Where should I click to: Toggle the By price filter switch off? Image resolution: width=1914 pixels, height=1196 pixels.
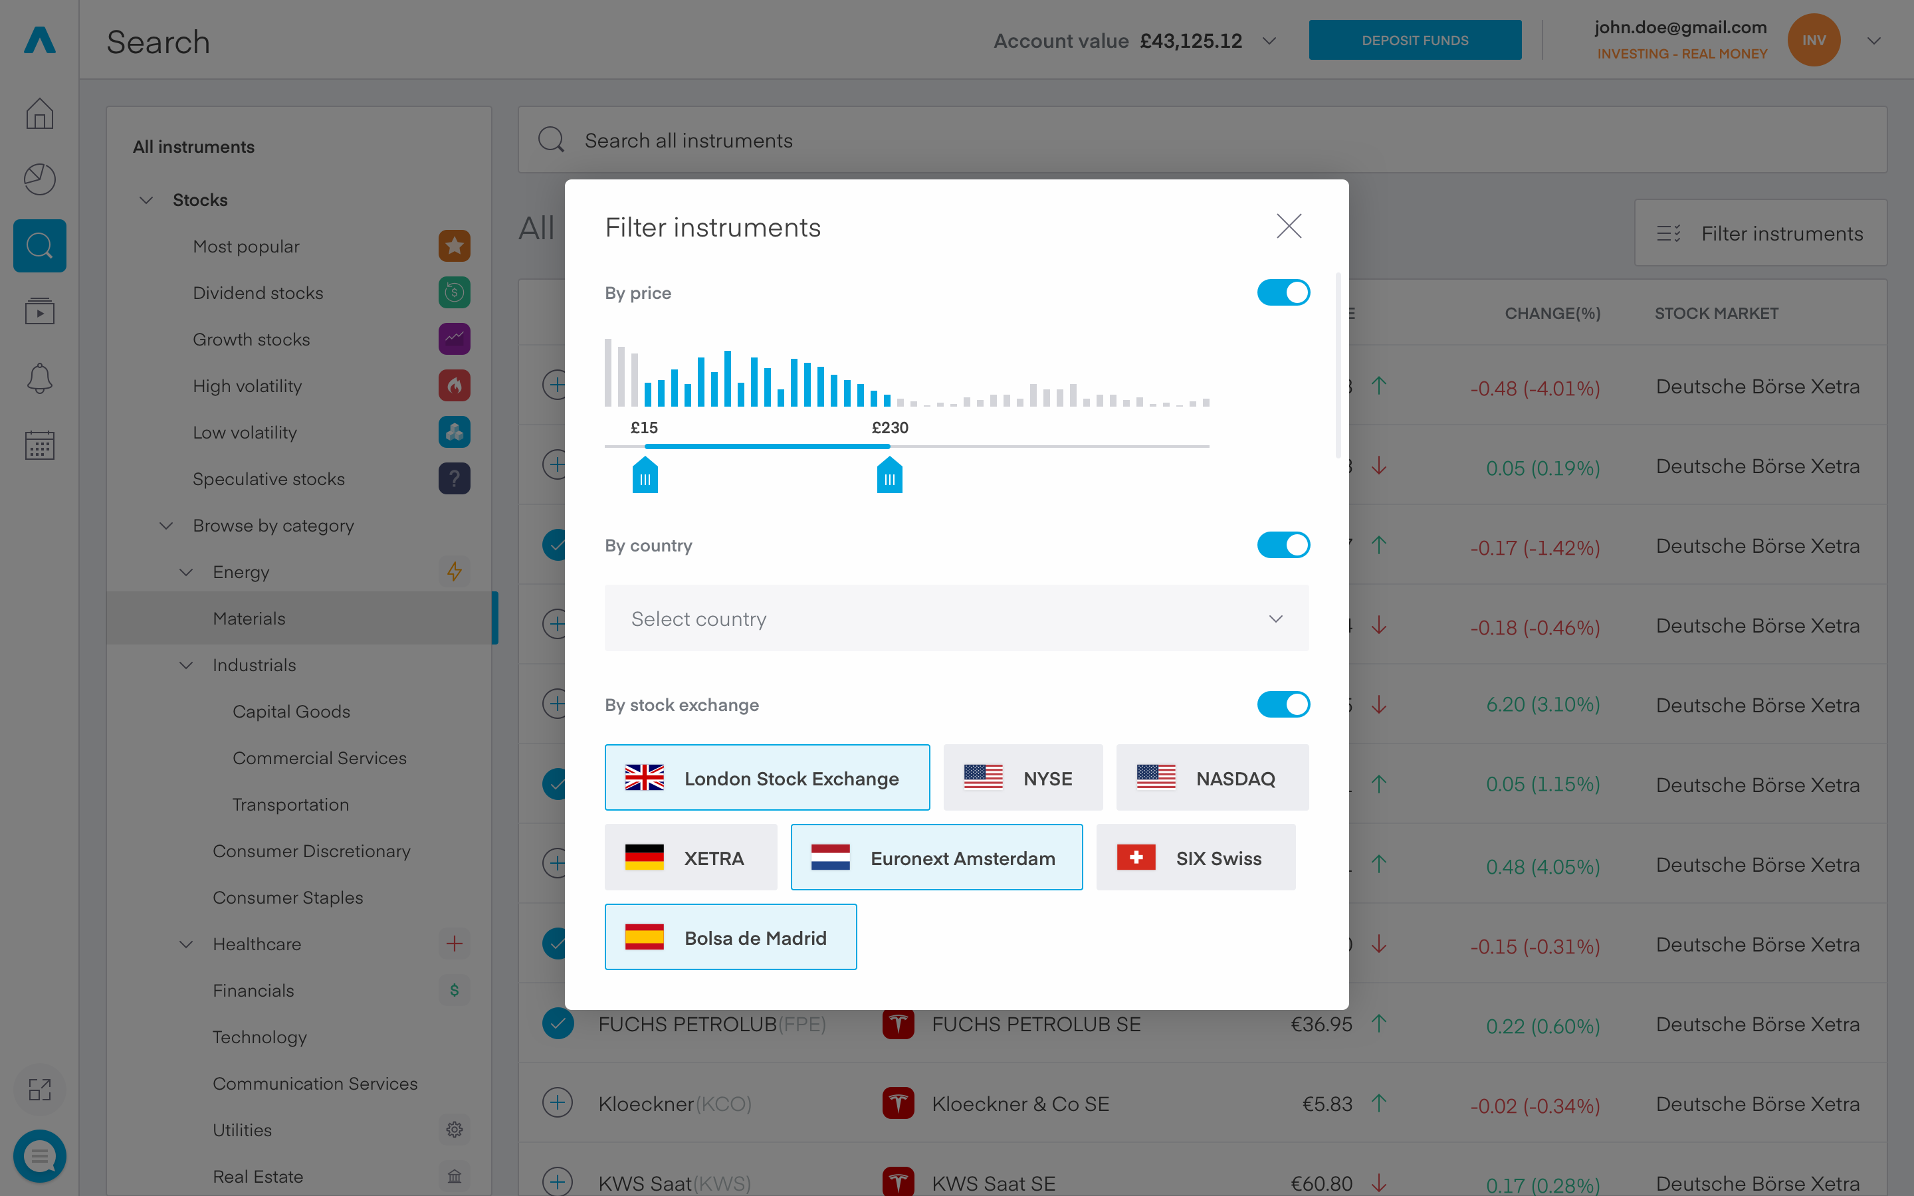pyautogui.click(x=1283, y=292)
